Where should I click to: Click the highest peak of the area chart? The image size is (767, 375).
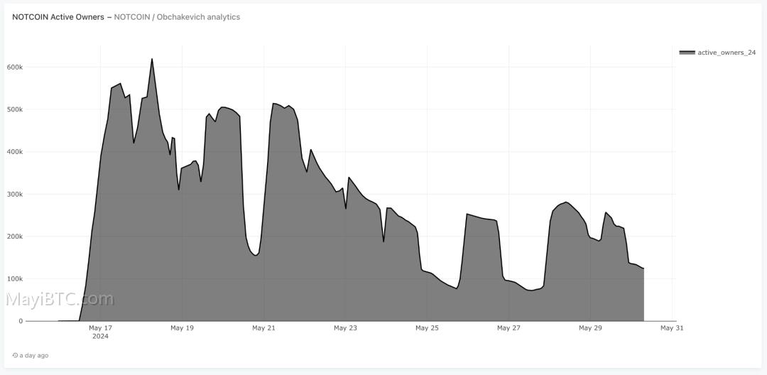coord(152,59)
